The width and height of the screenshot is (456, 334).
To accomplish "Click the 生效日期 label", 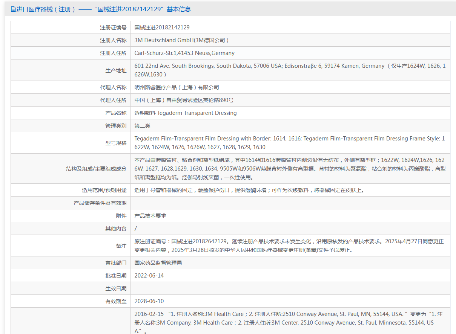I will point(116,288).
